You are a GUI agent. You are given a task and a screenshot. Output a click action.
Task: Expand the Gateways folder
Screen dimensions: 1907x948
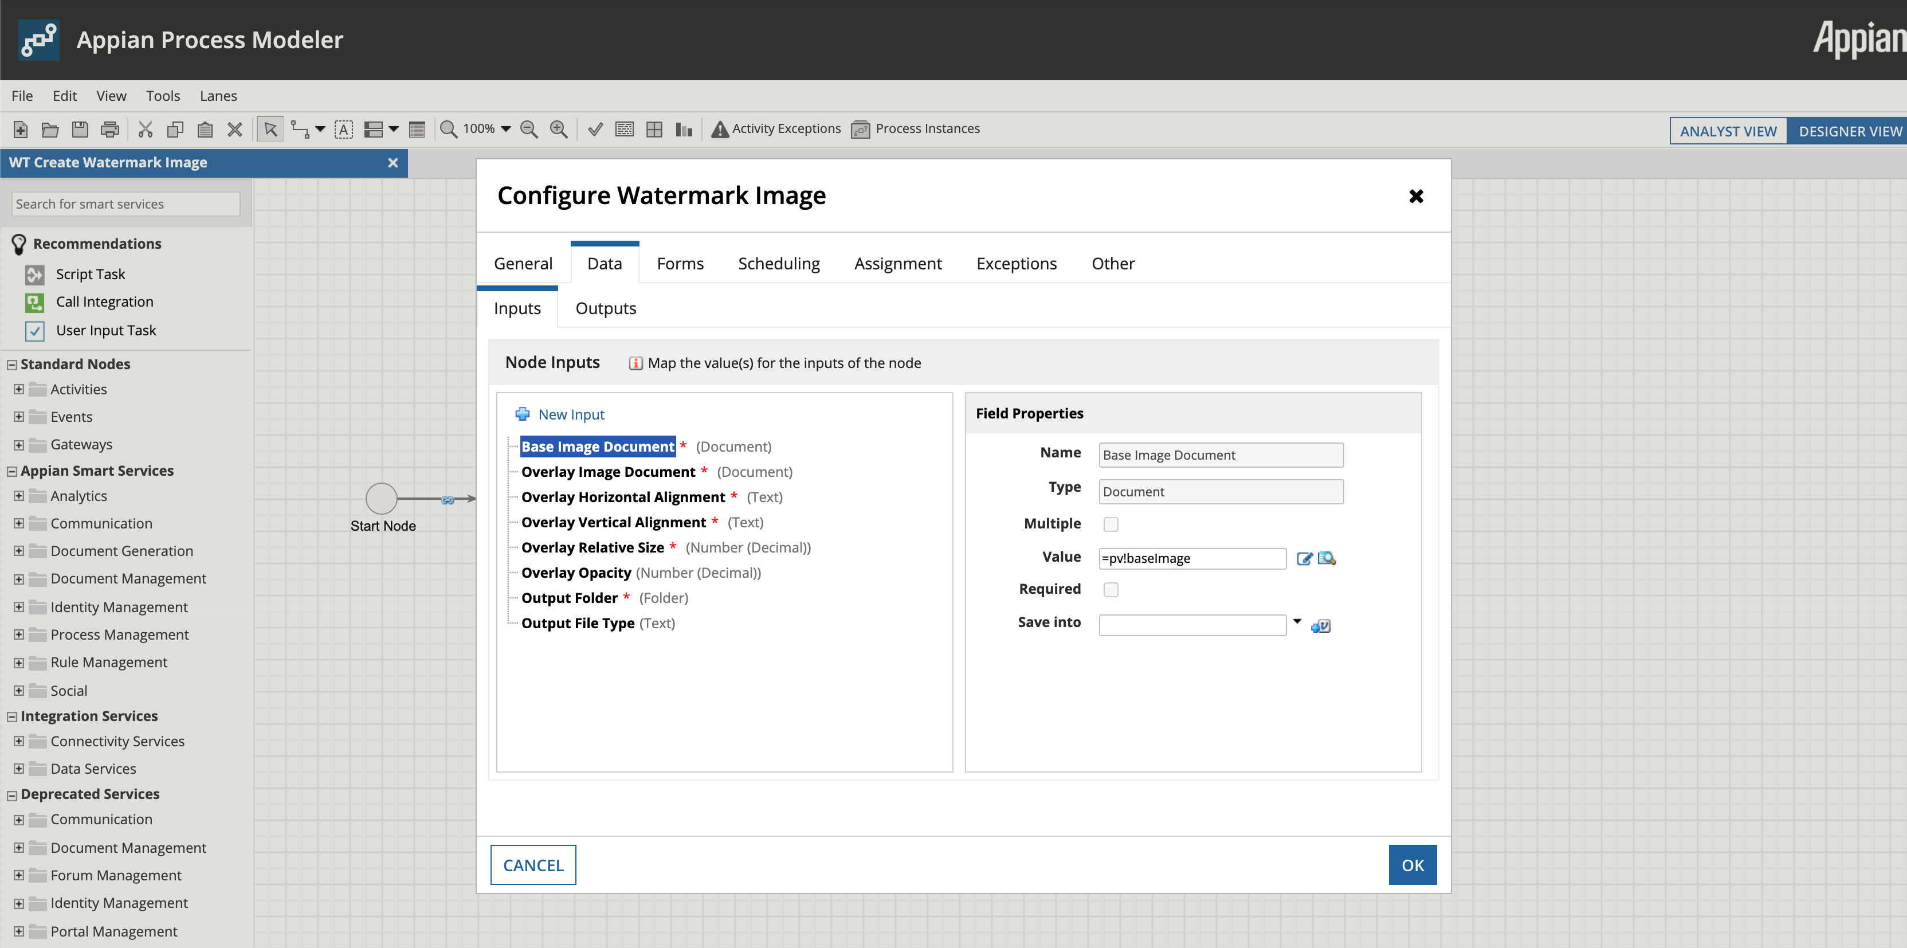coord(18,444)
